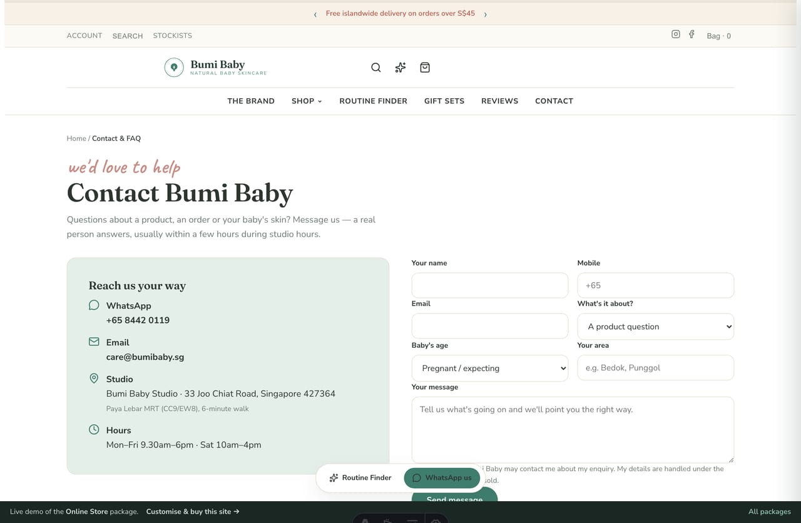801x523 pixels.
Task: Open REVIEWS nav item
Action: (499, 101)
